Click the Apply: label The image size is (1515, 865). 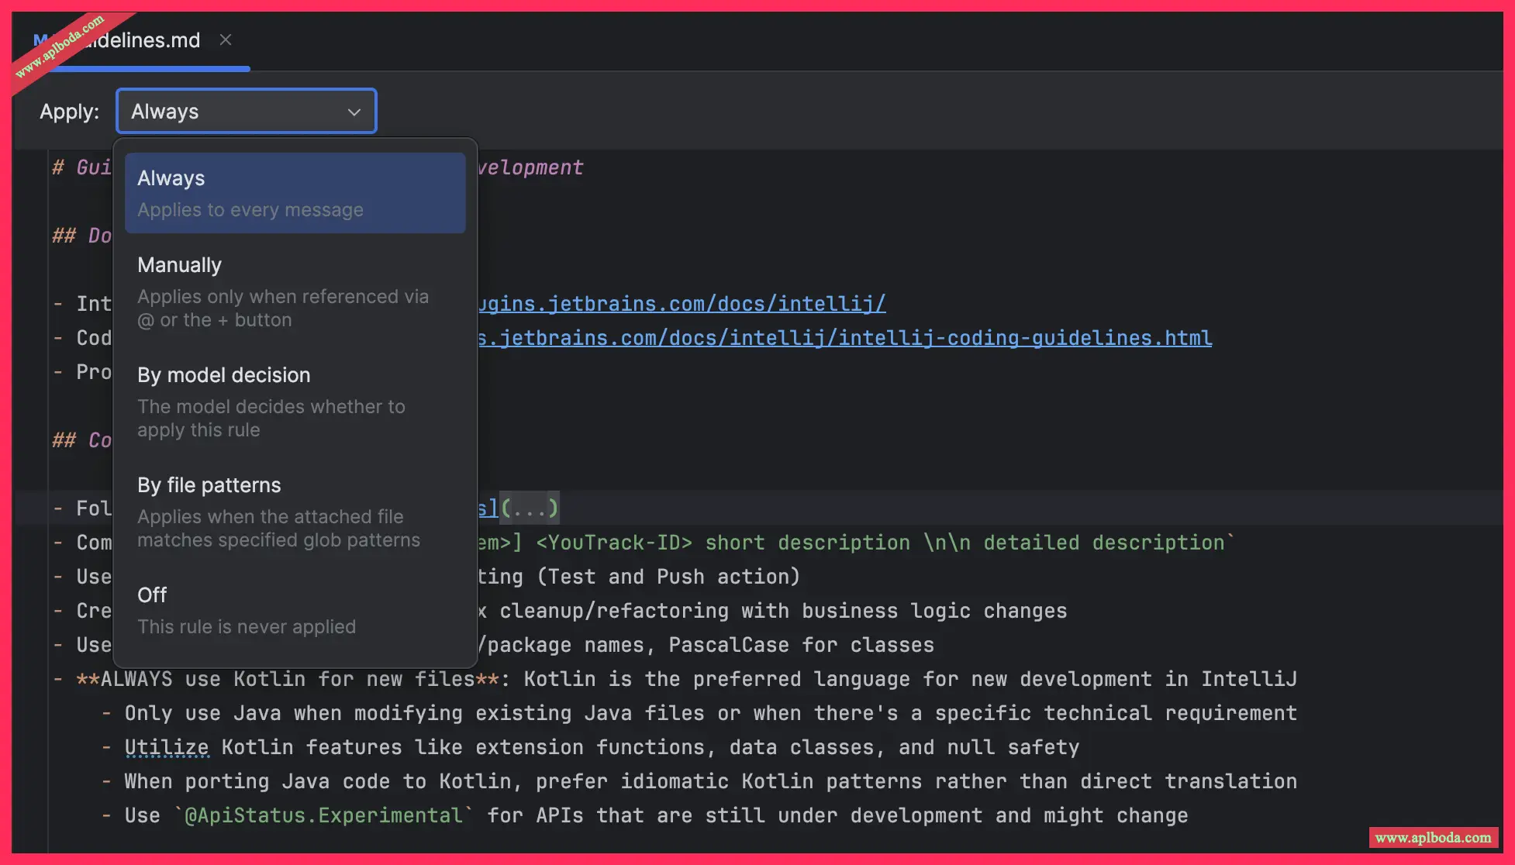(x=69, y=112)
